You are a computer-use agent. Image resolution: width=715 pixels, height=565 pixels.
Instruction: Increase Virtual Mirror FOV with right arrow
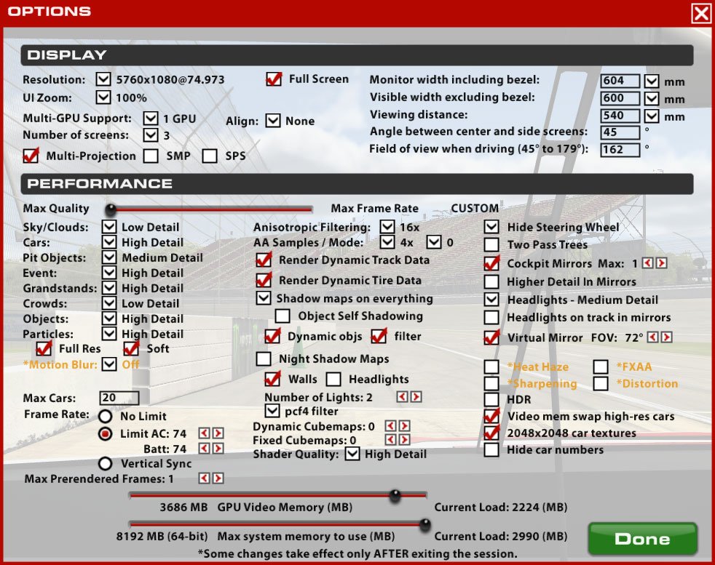point(666,337)
